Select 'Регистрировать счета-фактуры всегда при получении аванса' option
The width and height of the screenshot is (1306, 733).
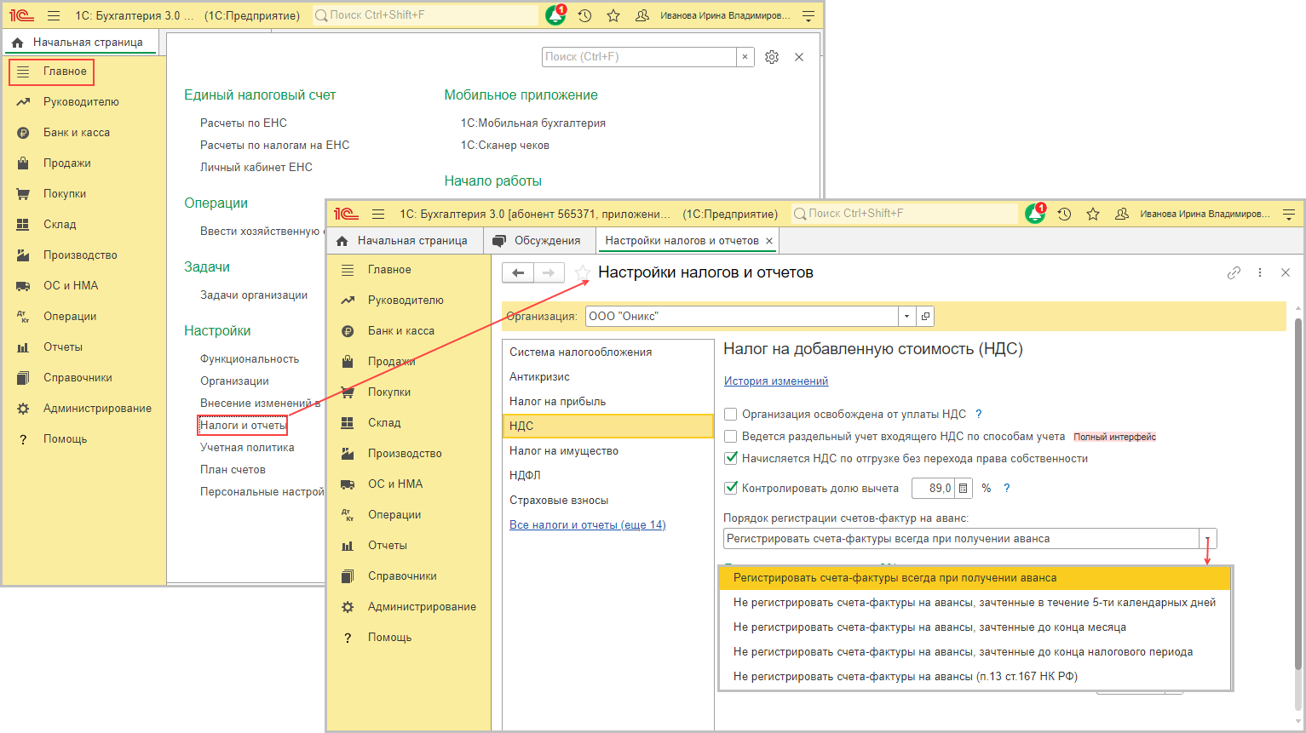(x=975, y=578)
